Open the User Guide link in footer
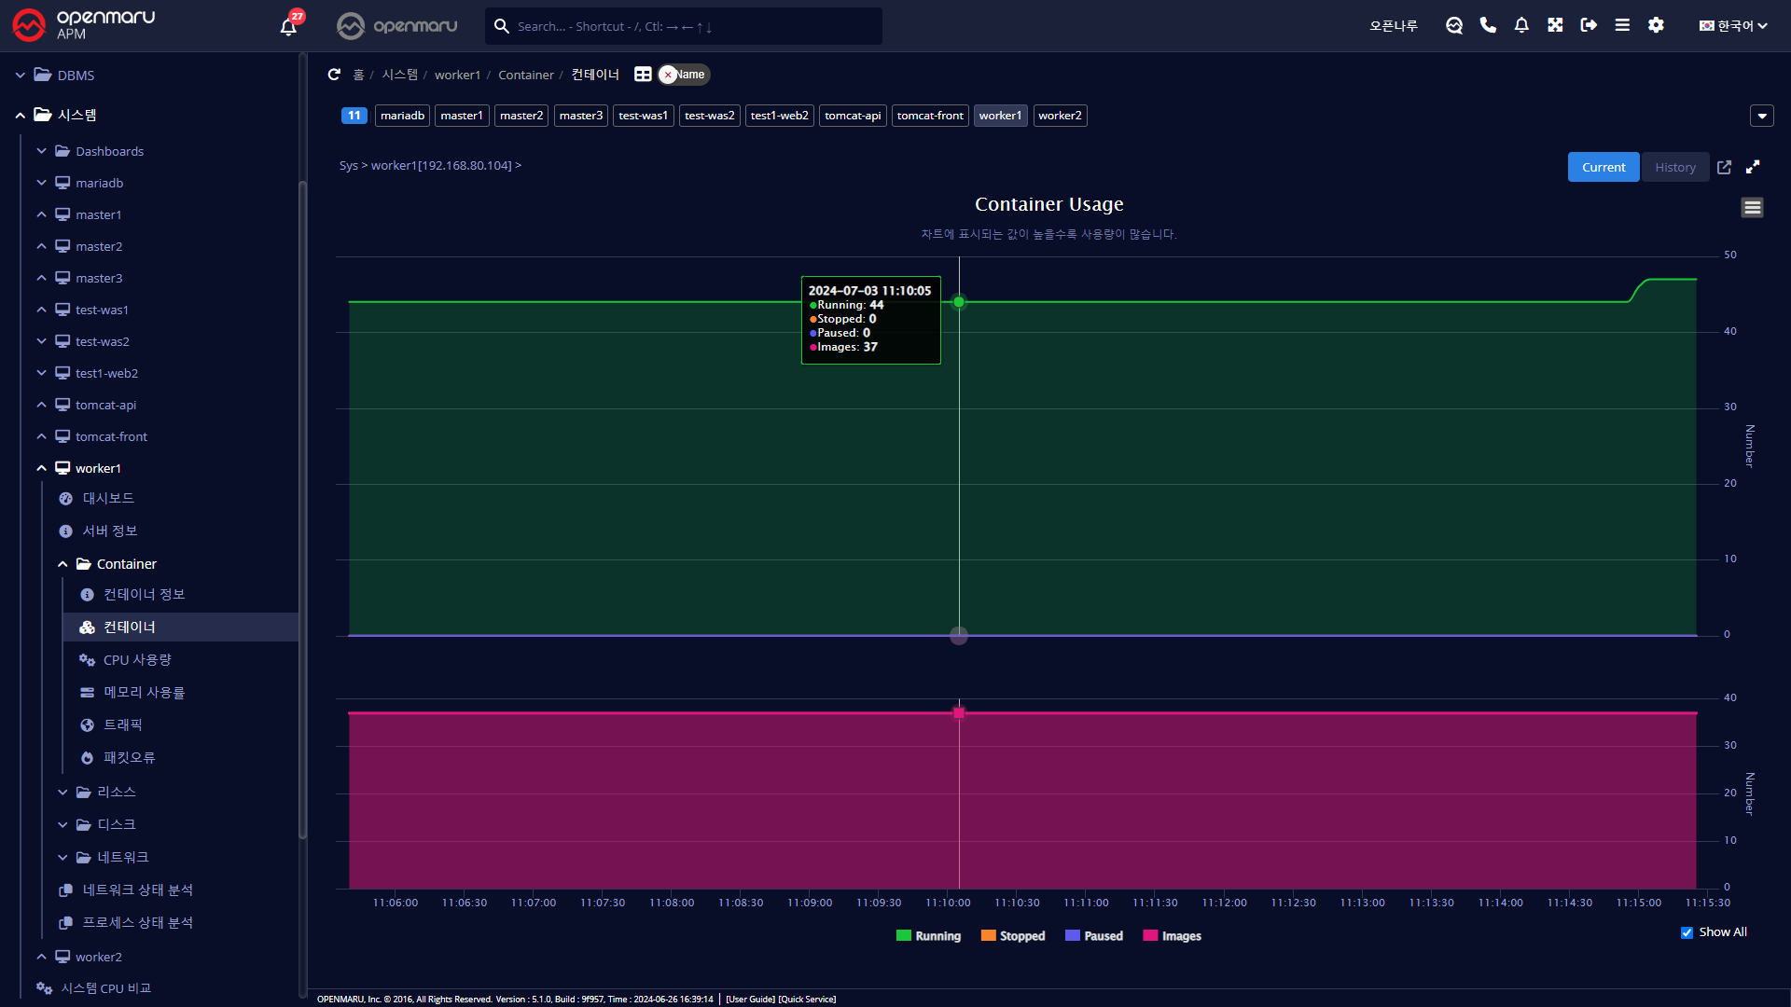 750,999
